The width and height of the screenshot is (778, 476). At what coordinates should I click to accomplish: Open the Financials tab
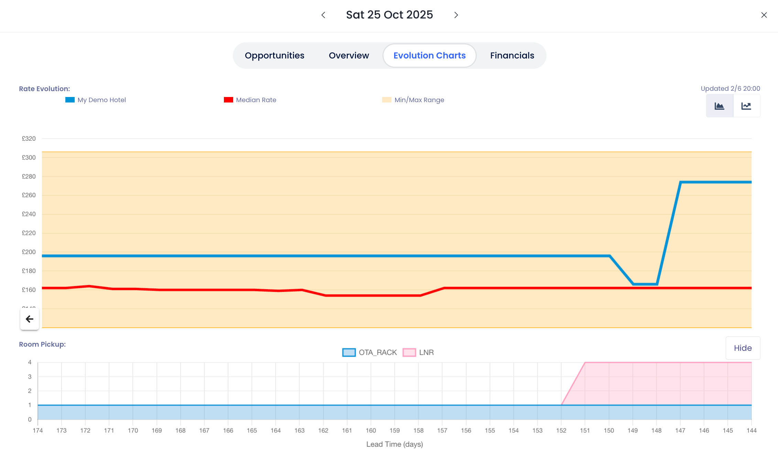[512, 56]
